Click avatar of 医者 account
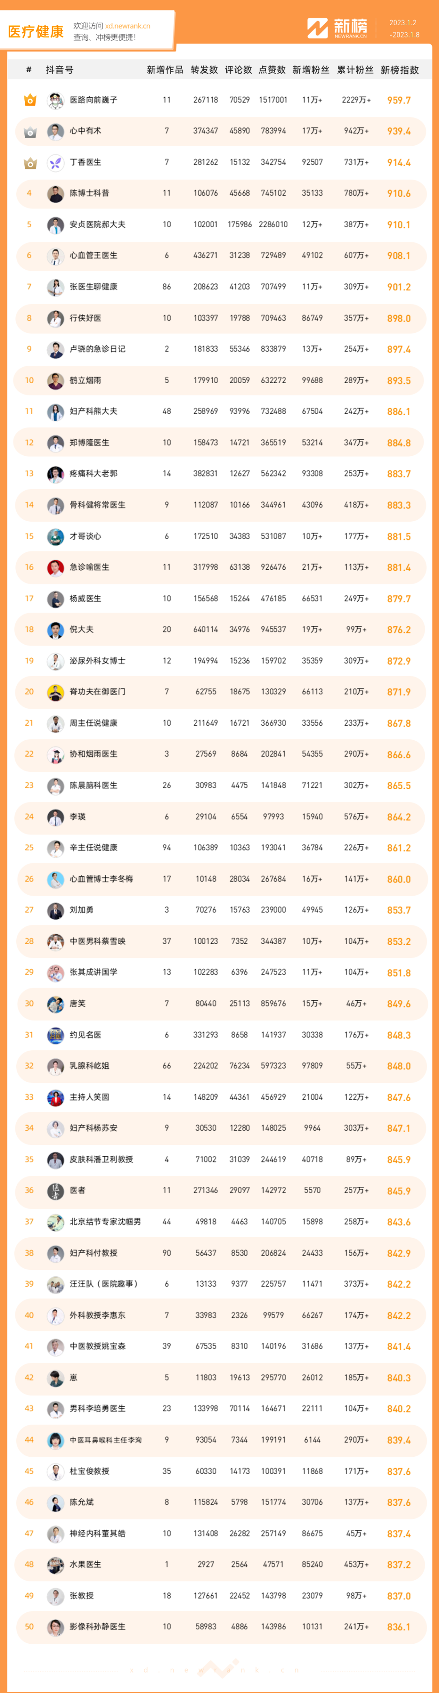439x1693 pixels. (x=56, y=1190)
